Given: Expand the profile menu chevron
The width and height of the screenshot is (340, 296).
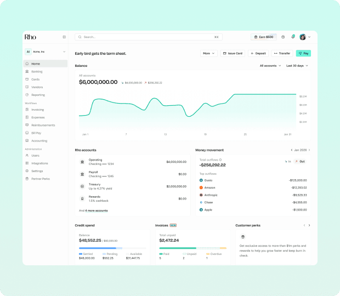Looking at the screenshot, I should point(309,37).
